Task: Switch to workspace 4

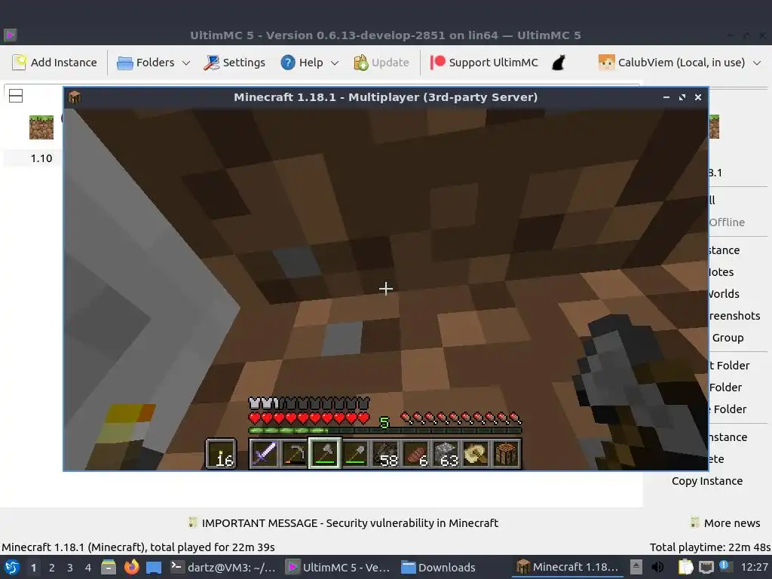Action: coord(88,568)
